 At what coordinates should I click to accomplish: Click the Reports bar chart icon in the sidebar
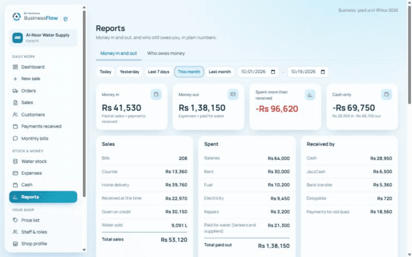click(x=15, y=197)
